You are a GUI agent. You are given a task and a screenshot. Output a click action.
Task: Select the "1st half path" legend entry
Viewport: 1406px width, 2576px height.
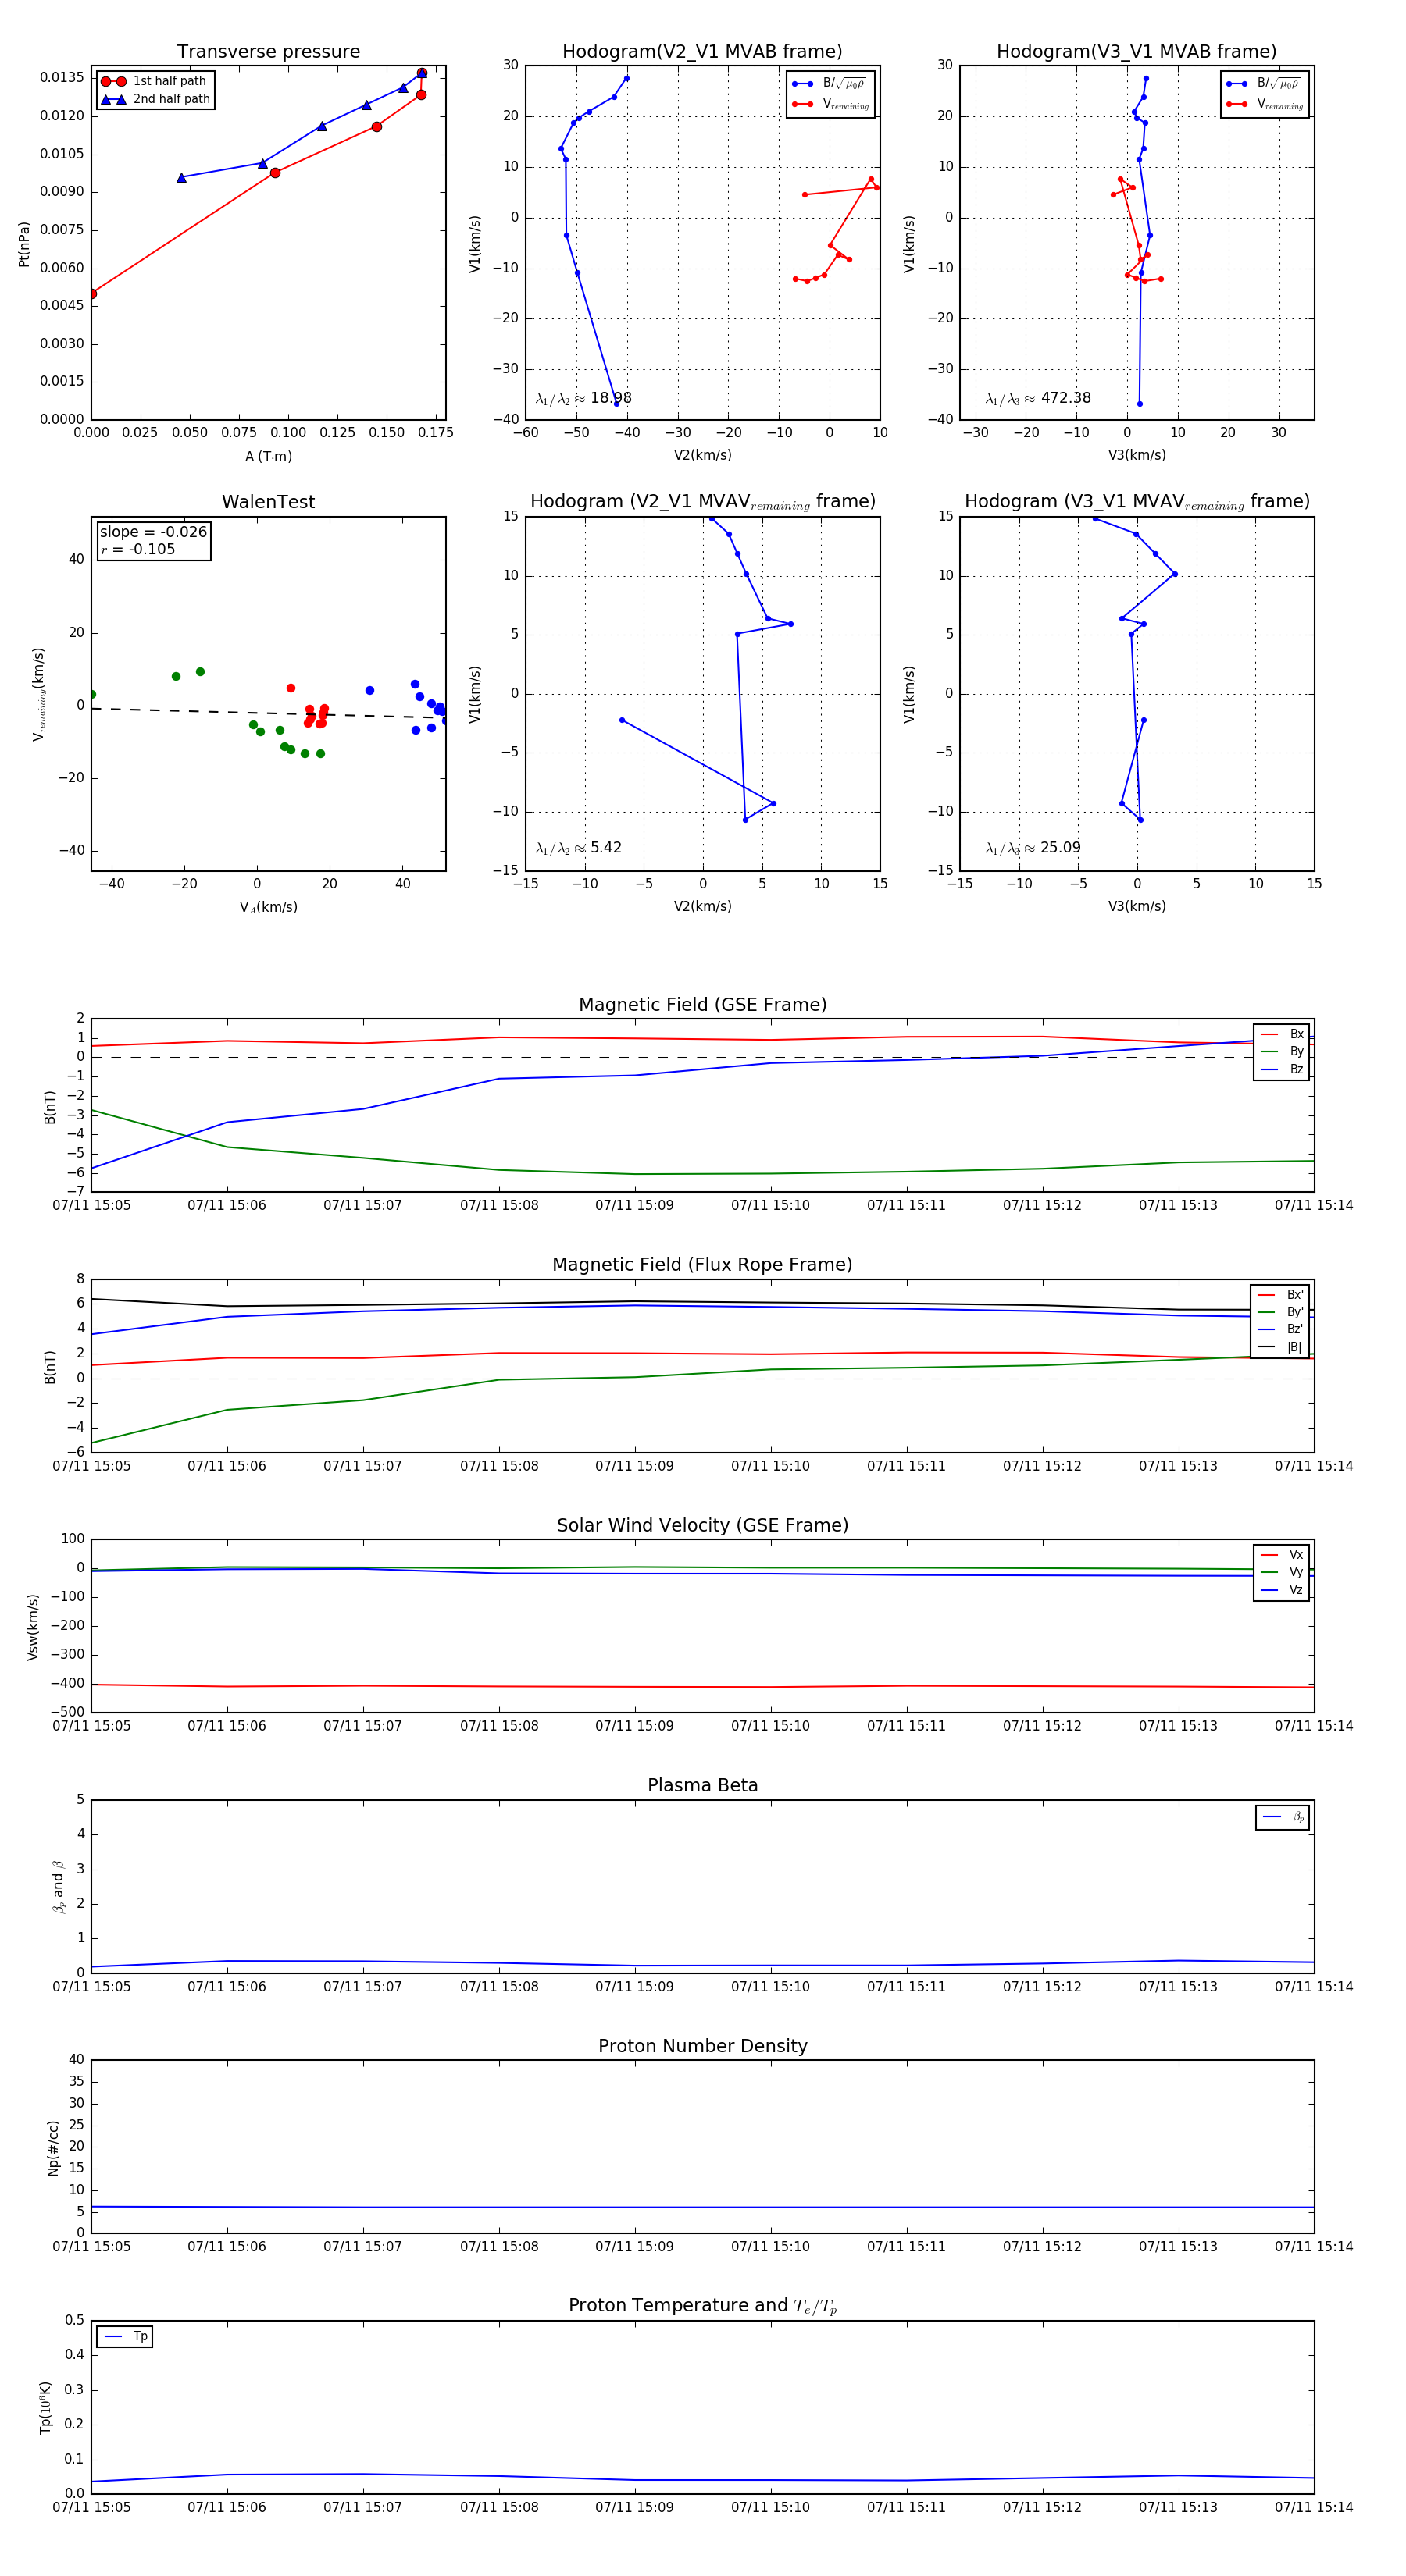point(154,81)
